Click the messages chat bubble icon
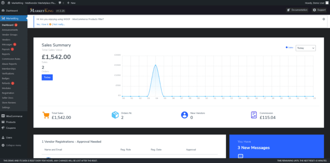Screen dimensions: 330x163 pos(241,156)
